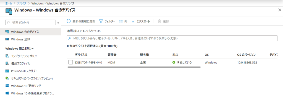This screenshot has height=105, width=283.
Task: Sort by デバイス名 column header
Action: (82, 55)
